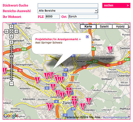Click the Stettbach map label

pos(107,79)
